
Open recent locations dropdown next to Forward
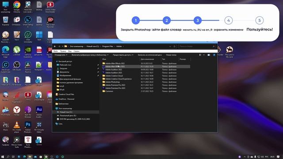[x=63, y=46]
